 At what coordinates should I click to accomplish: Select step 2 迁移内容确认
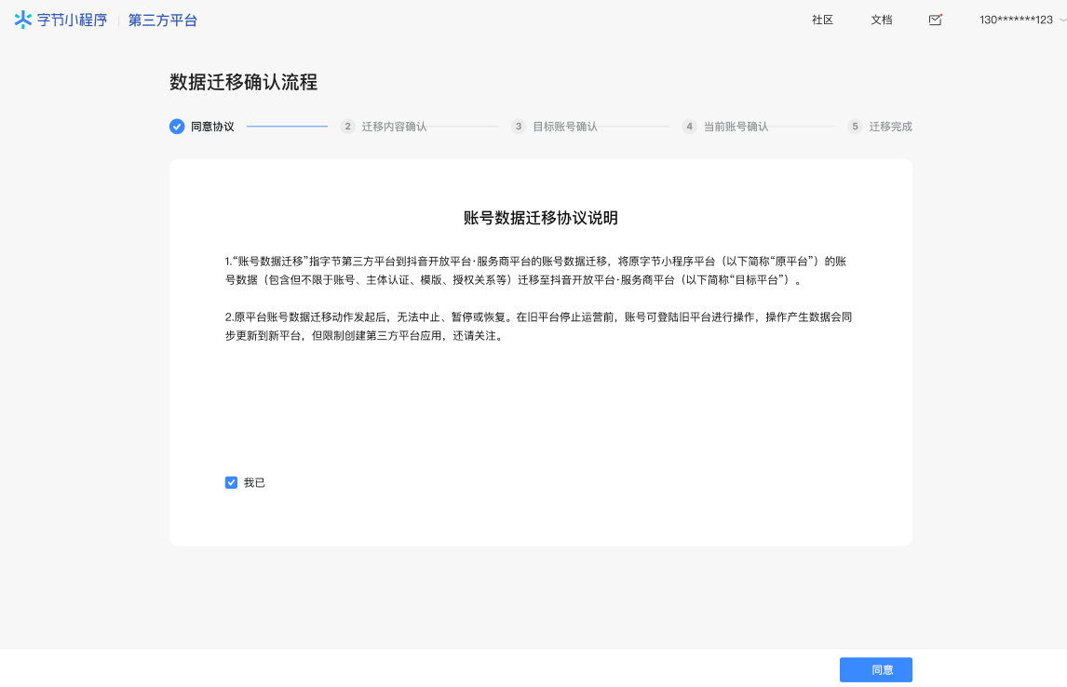point(384,127)
